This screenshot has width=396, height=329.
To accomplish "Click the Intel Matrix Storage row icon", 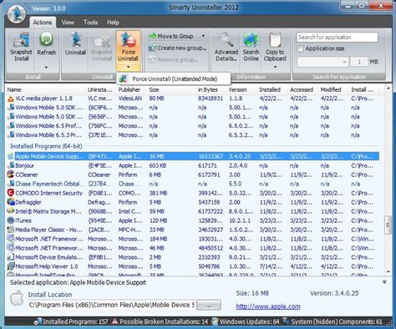I will 11,211.
